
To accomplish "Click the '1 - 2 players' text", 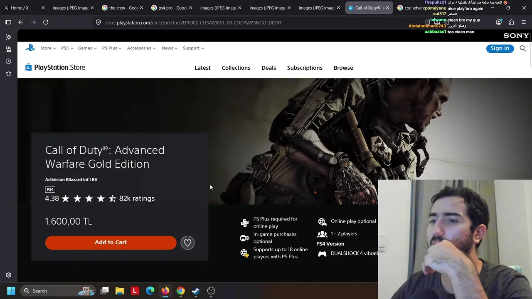I will point(344,234).
